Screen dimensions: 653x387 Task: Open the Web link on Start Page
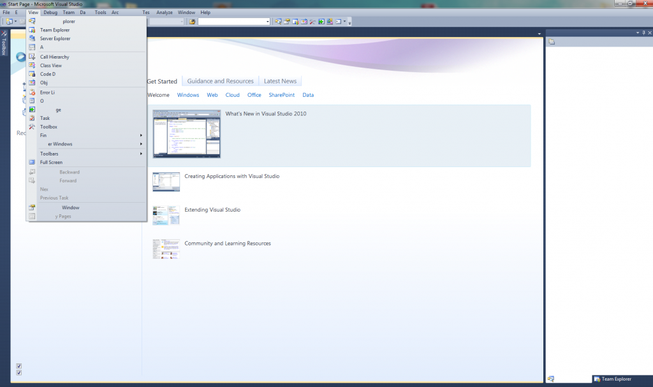click(x=212, y=95)
